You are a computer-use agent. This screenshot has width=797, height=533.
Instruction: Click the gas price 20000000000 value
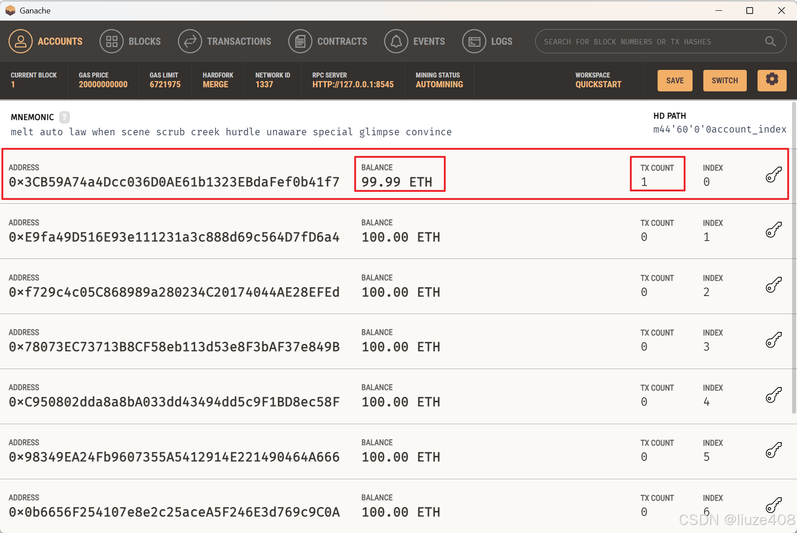(x=103, y=84)
